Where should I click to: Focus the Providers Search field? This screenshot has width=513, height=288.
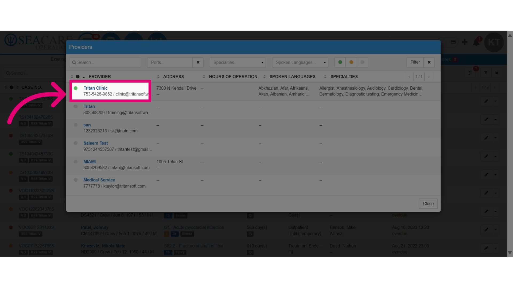point(105,62)
